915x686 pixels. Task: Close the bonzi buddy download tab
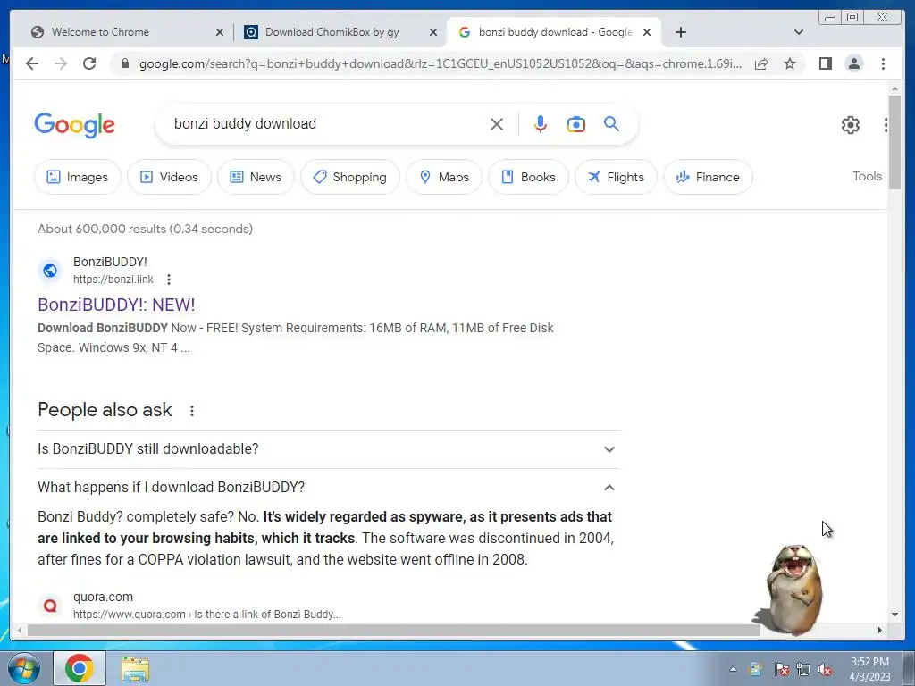click(647, 32)
